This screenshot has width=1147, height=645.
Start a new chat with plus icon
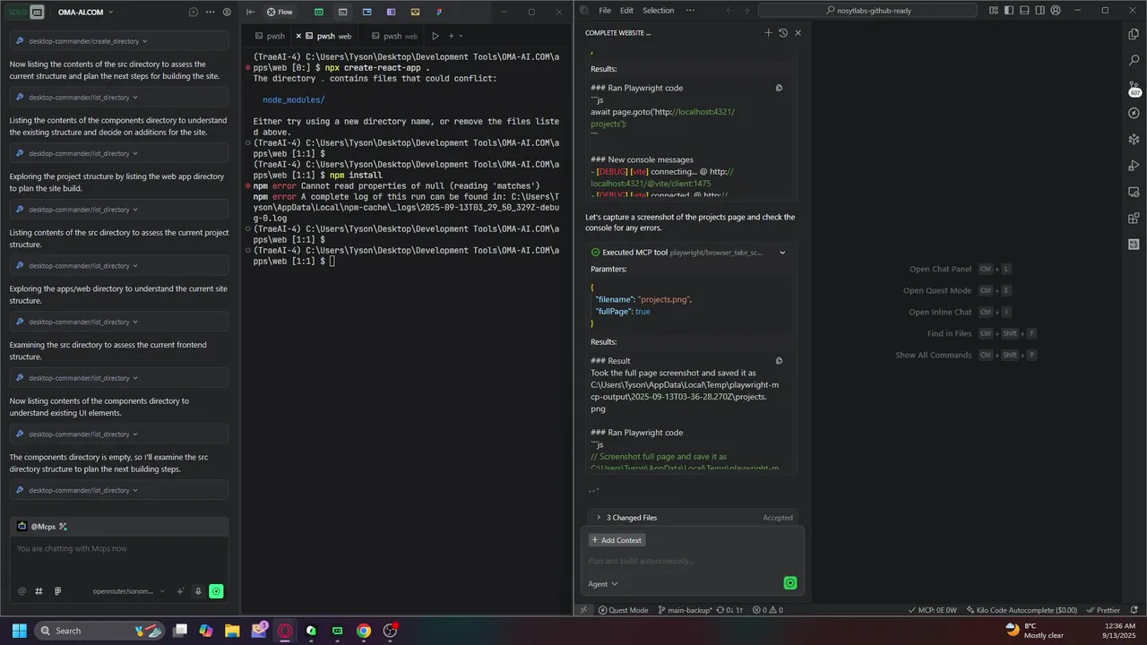coord(768,32)
